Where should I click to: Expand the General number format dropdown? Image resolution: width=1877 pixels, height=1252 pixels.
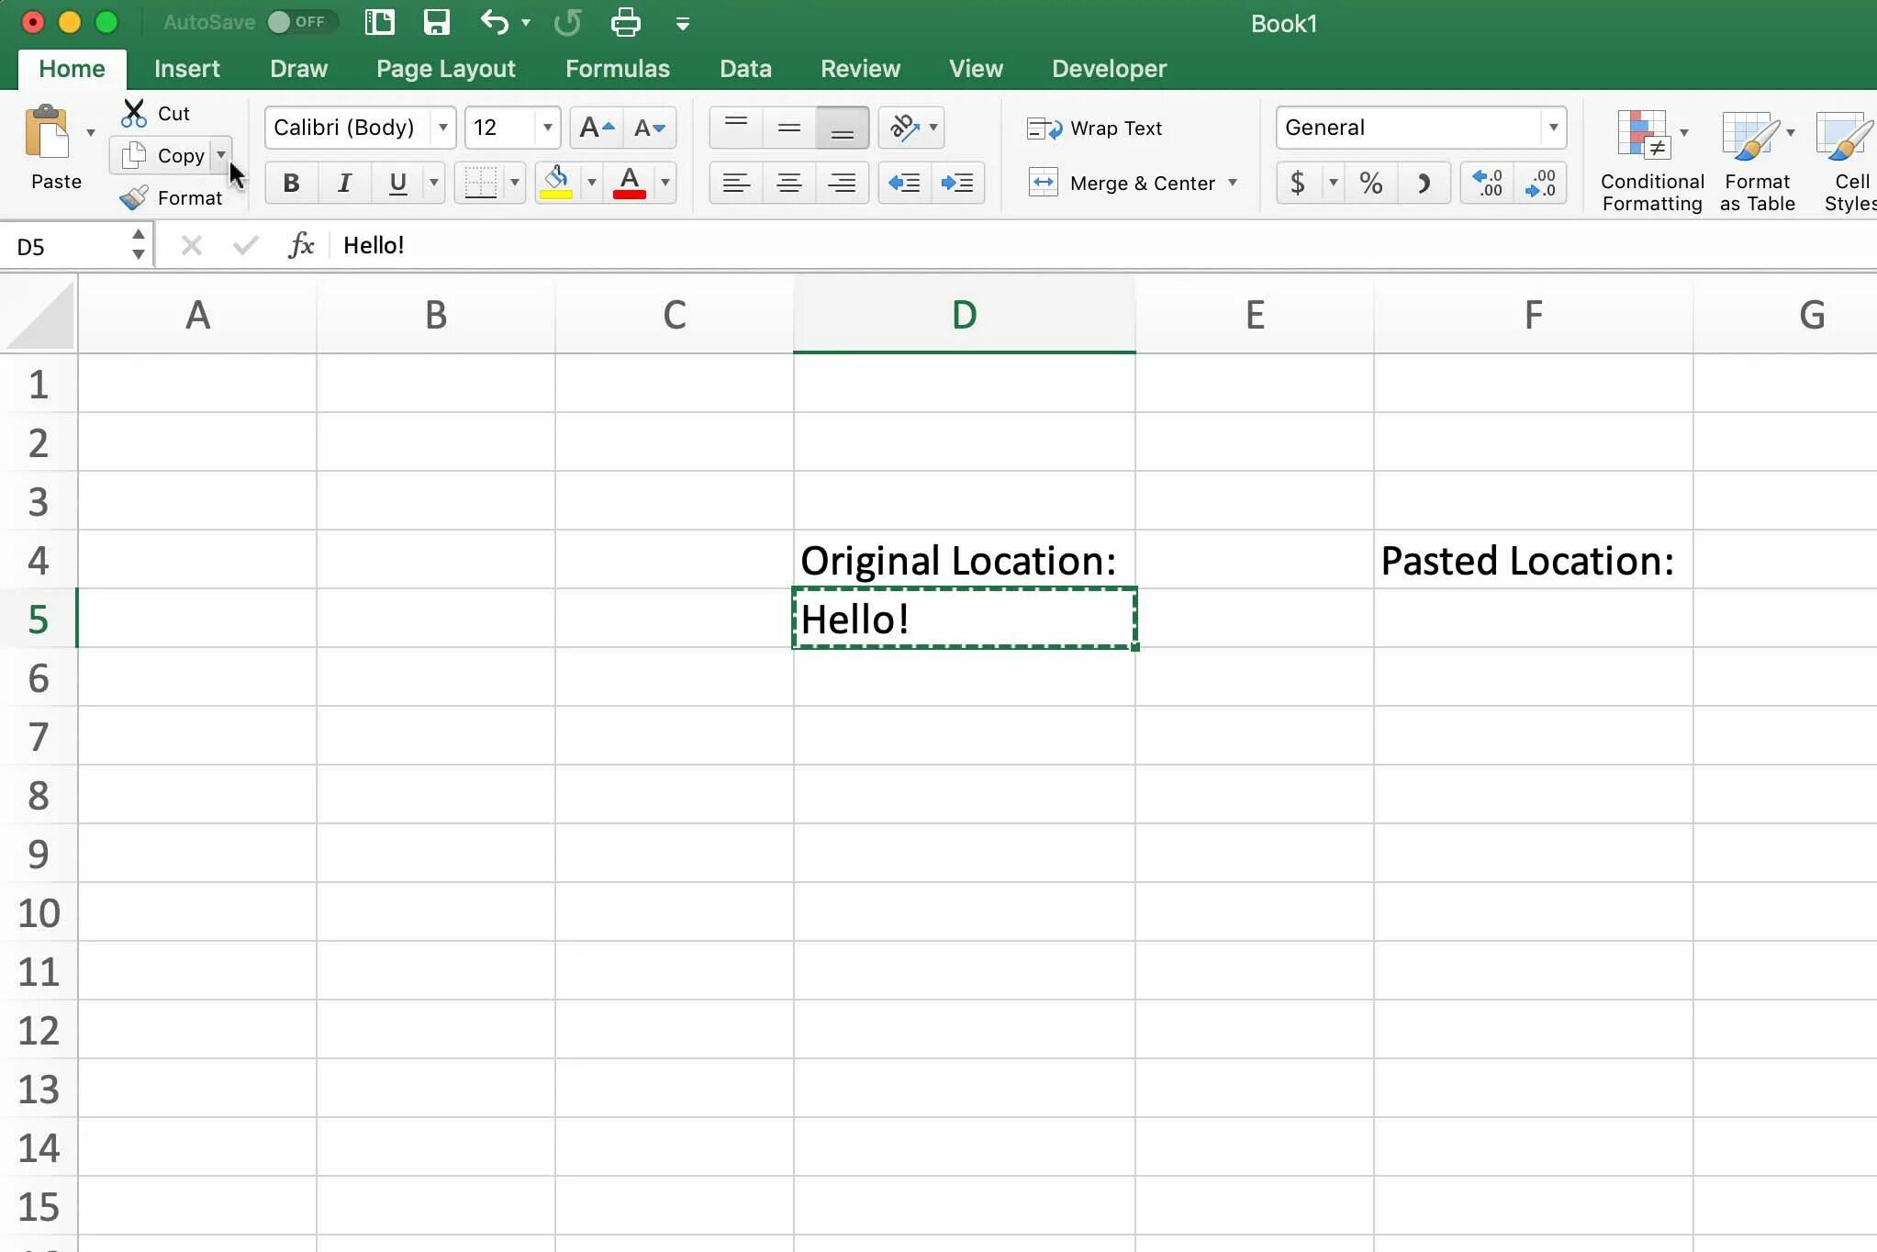click(1553, 128)
